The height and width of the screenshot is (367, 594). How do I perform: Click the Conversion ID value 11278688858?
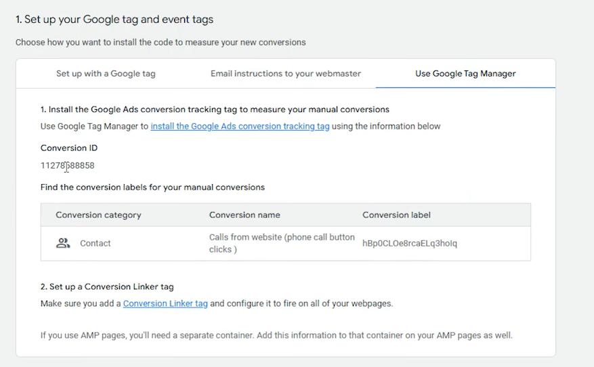(68, 165)
